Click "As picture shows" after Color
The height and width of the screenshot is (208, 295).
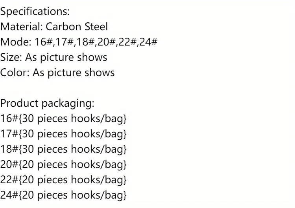click(x=74, y=73)
